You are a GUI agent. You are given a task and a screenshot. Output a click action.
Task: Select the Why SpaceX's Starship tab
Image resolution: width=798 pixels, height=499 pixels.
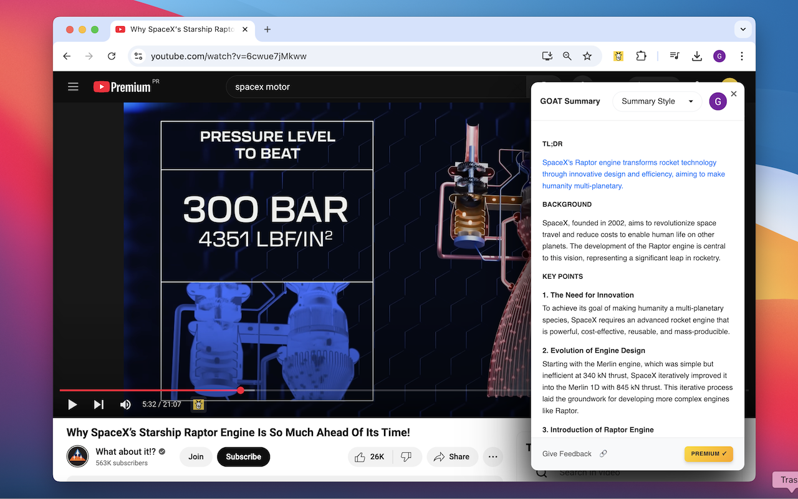[183, 29]
